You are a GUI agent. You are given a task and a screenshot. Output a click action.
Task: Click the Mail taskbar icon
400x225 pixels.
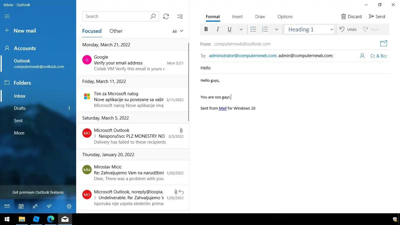tap(65, 219)
